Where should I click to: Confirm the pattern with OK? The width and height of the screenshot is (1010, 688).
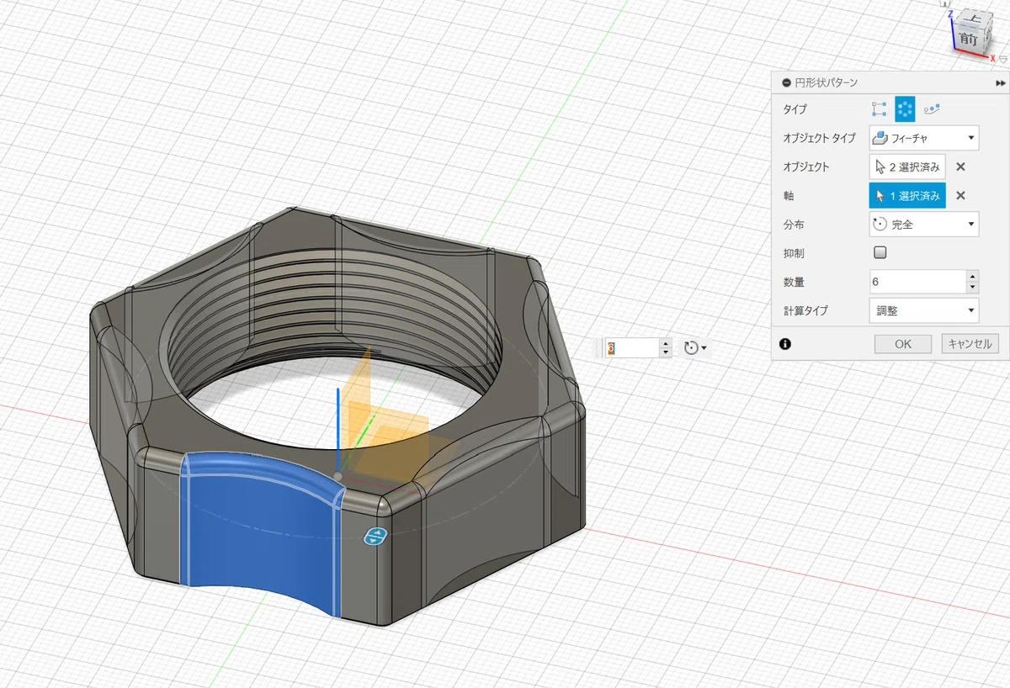point(903,343)
